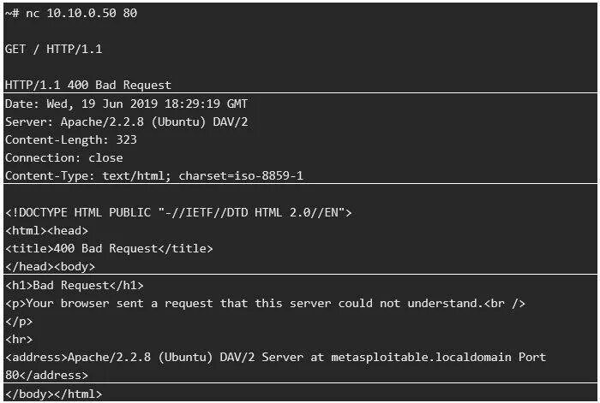Click the closing </body></html> line
The image size is (600, 403).
[53, 394]
